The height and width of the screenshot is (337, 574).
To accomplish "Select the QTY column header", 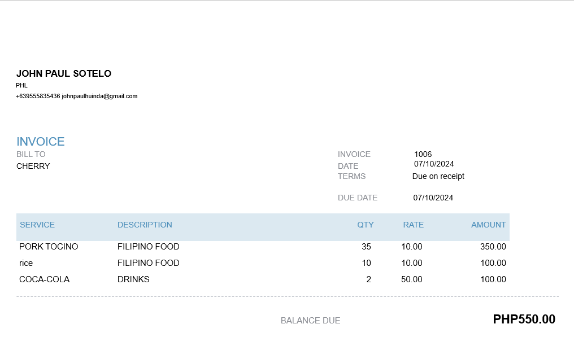I will [366, 225].
